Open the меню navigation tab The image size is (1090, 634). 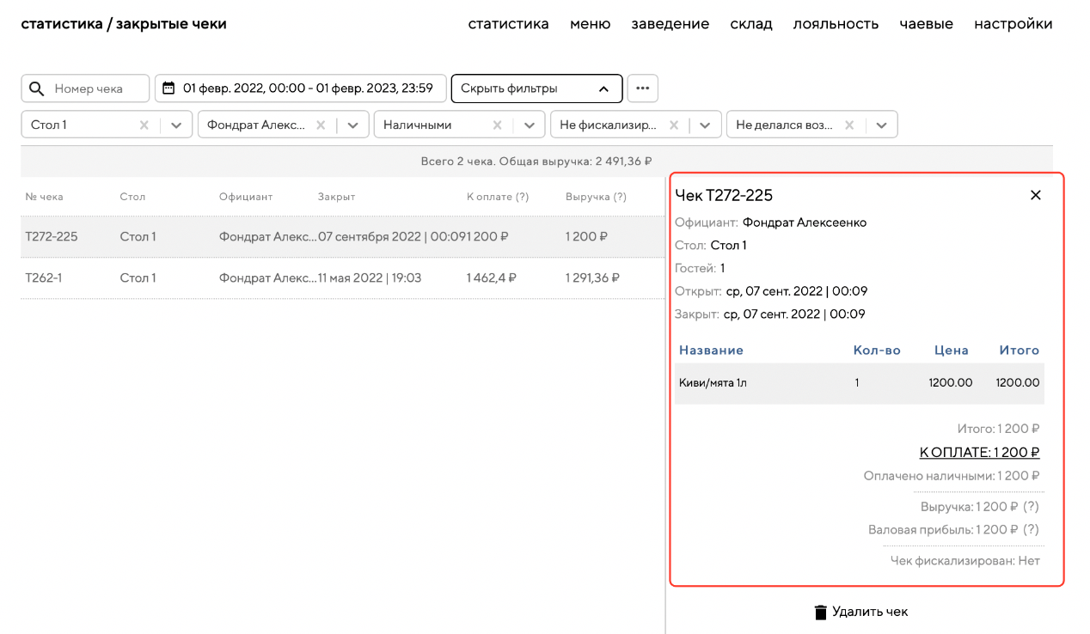590,24
